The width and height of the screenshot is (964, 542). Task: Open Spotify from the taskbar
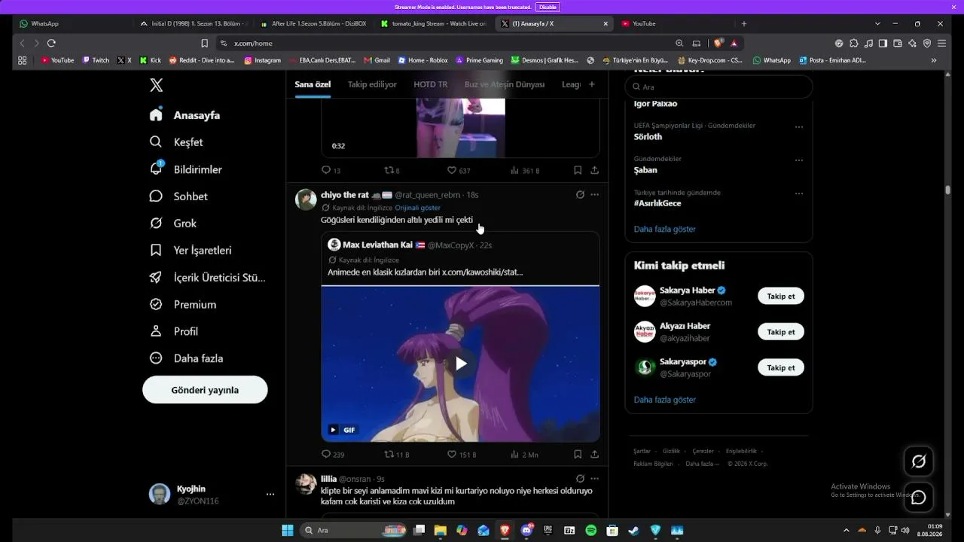[591, 531]
